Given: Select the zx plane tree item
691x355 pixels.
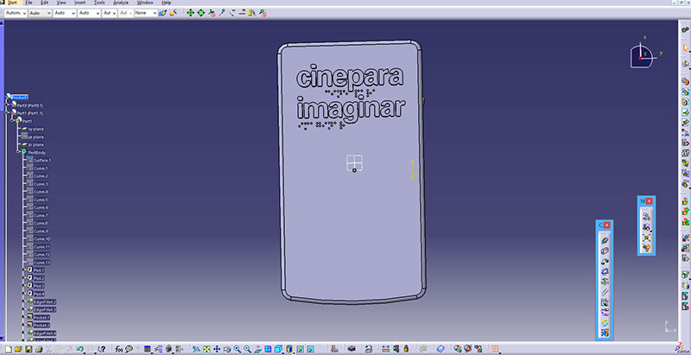Looking at the screenshot, I should [x=35, y=144].
